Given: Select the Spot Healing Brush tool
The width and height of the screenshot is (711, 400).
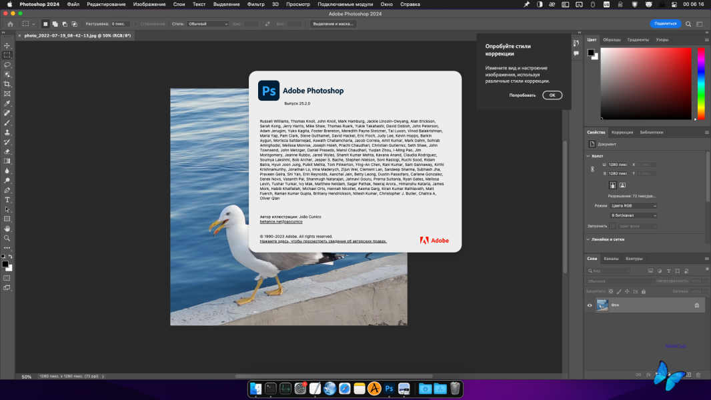Looking at the screenshot, I should (7, 113).
